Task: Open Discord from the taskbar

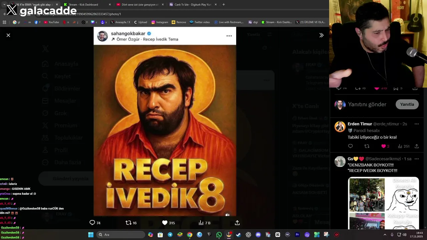Action: pyautogui.click(x=258, y=235)
